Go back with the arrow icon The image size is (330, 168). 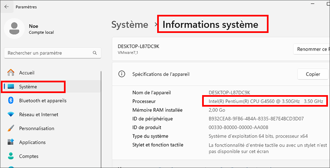[7, 7]
